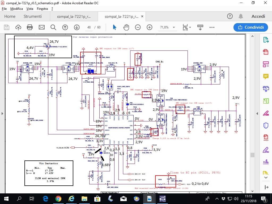Open the zoom level 71,8% dropdown

pos(174,27)
